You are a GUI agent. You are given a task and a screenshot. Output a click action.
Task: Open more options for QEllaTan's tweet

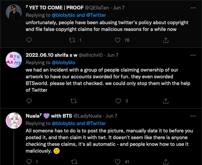[192, 8]
